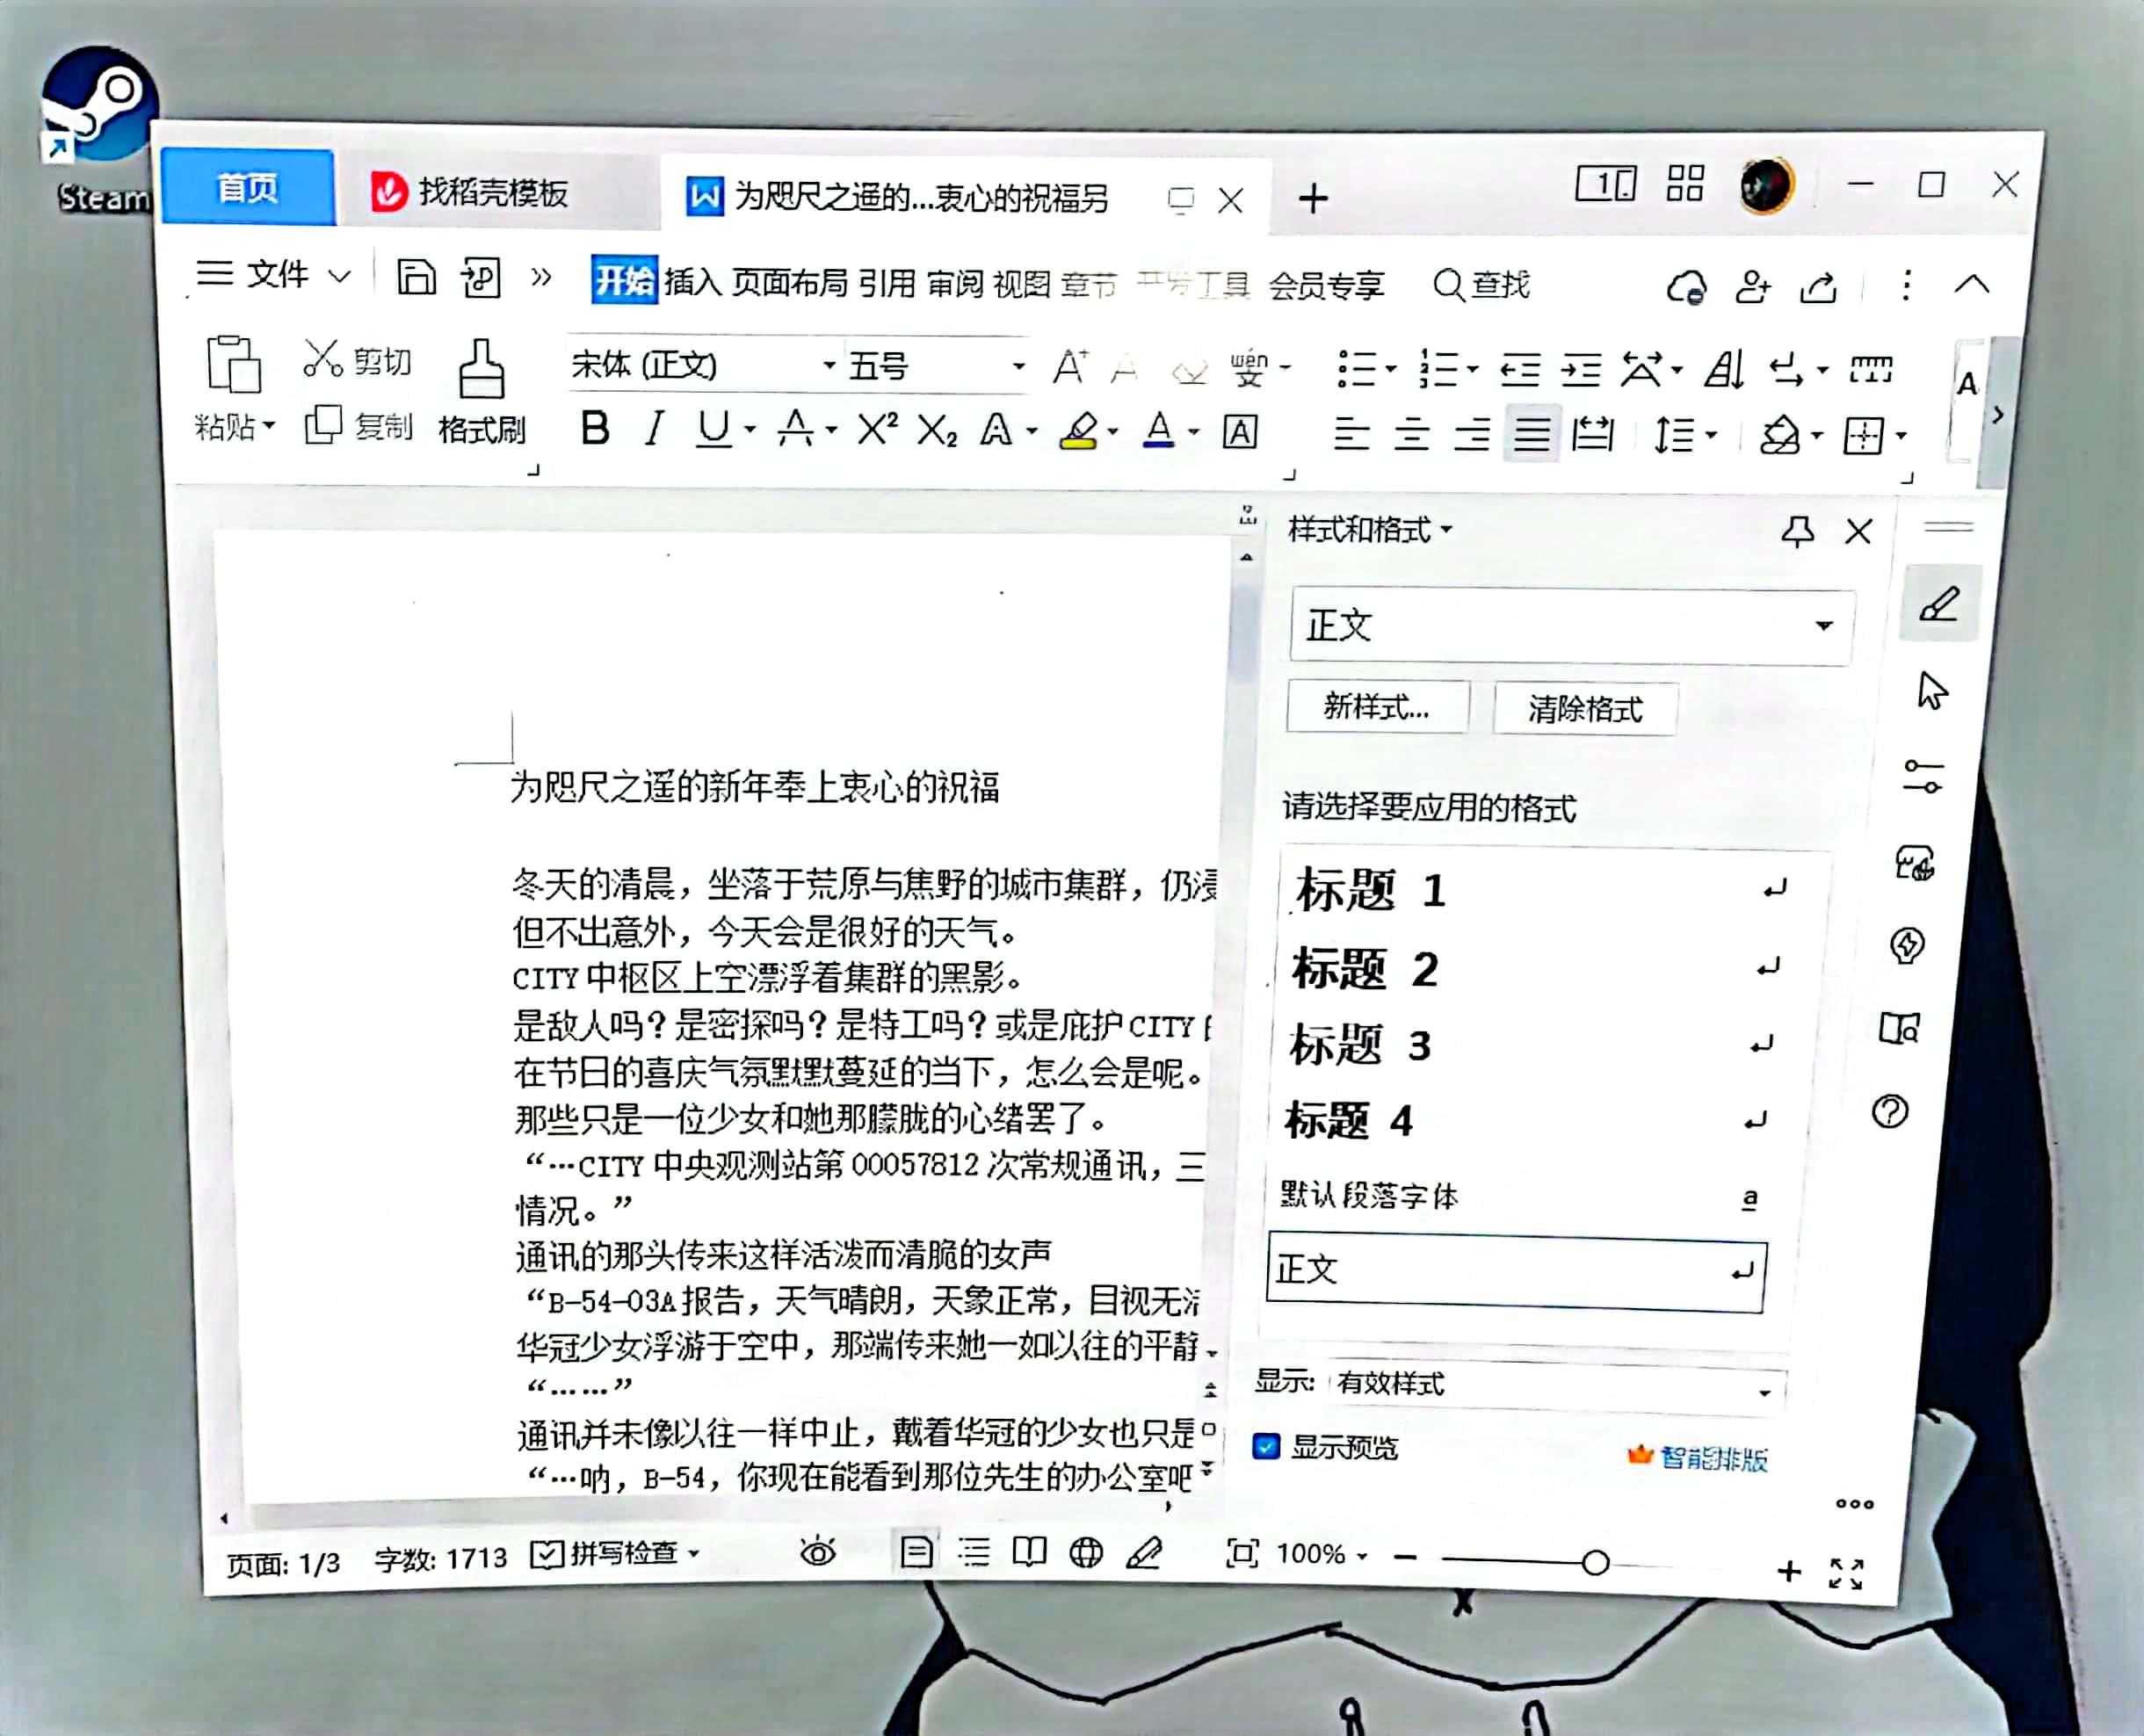Select the justify alignment icon
2144x1736 pixels.
tap(1531, 434)
